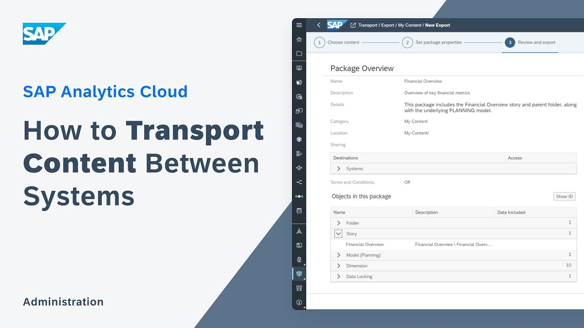The image size is (584, 328).
Task: Click 'Overview of key financial metrics' text
Action: pyautogui.click(x=437, y=93)
